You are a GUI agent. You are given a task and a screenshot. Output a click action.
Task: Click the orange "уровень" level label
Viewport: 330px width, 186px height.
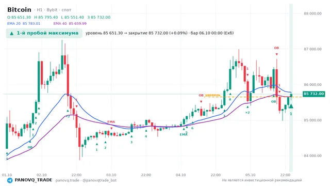[212, 95]
